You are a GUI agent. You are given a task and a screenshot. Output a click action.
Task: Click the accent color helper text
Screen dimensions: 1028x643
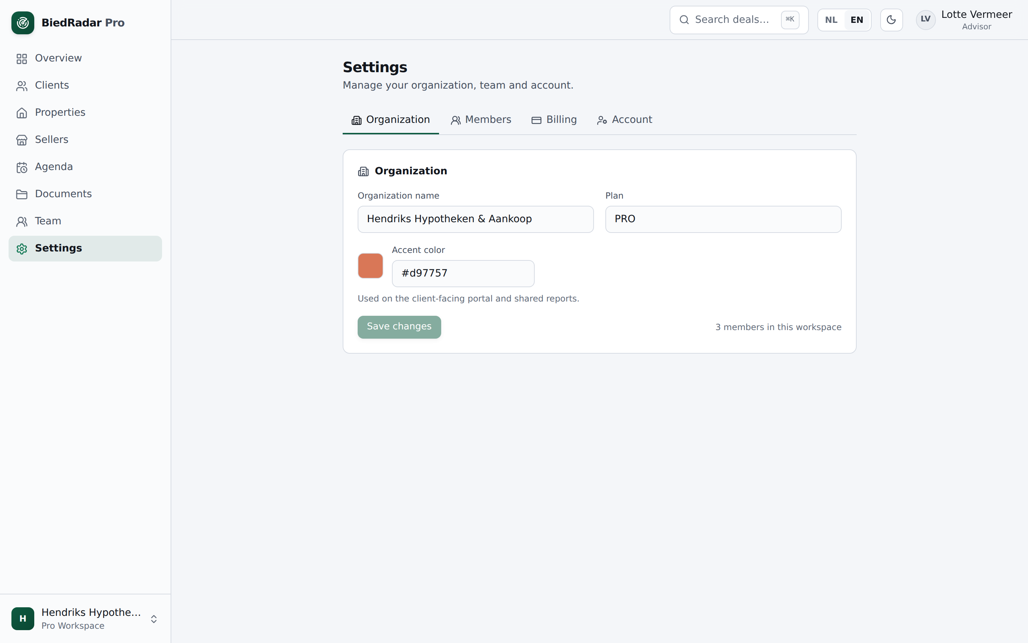[x=469, y=299]
